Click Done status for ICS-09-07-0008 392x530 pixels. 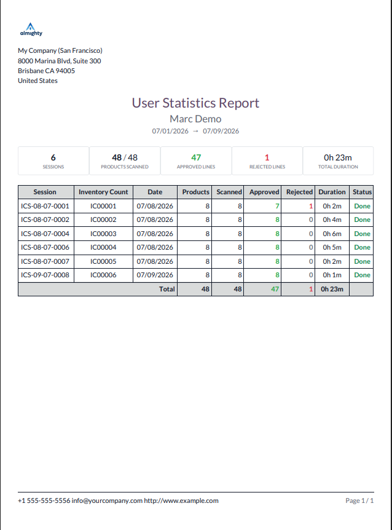click(x=363, y=275)
